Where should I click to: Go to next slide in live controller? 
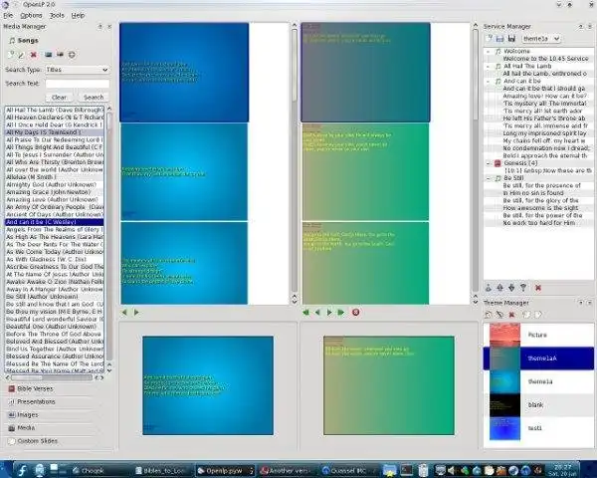329,313
